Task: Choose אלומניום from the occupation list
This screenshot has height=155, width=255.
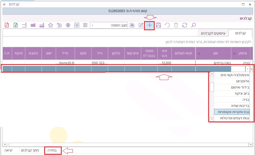Action: 231,81
